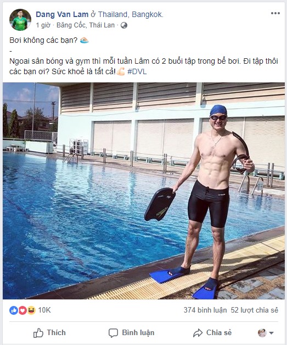Open the Thailand, Bangkok location link
The height and width of the screenshot is (345, 287).
pos(131,14)
